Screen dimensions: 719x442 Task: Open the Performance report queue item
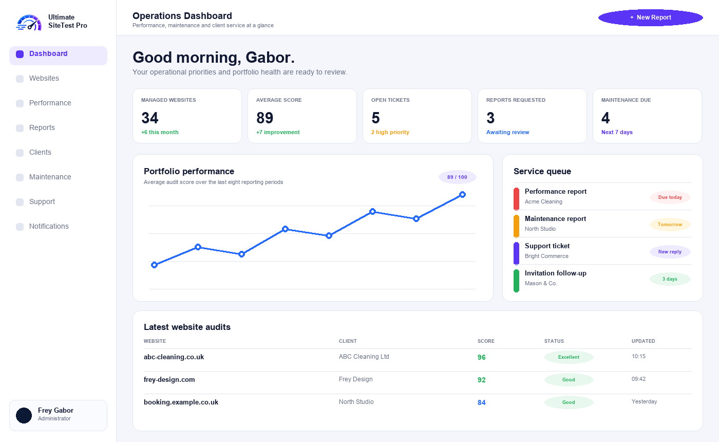[602, 196]
